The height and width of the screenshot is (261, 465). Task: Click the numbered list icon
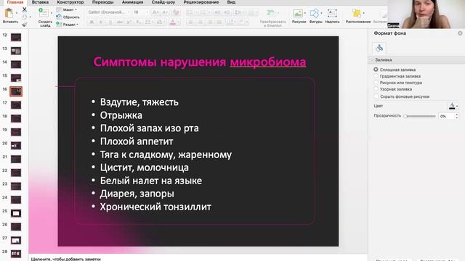(x=203, y=12)
